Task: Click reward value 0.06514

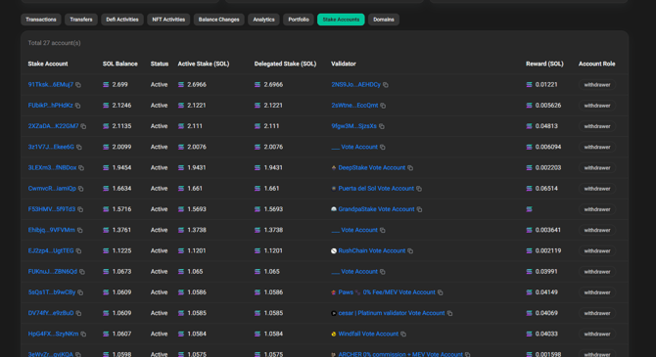Action: tap(546, 188)
